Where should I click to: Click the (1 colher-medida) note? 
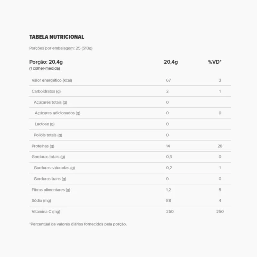(x=45, y=68)
